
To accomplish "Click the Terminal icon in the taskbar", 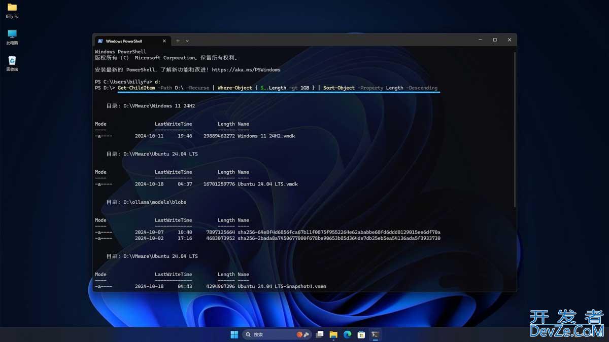I will pos(375,334).
